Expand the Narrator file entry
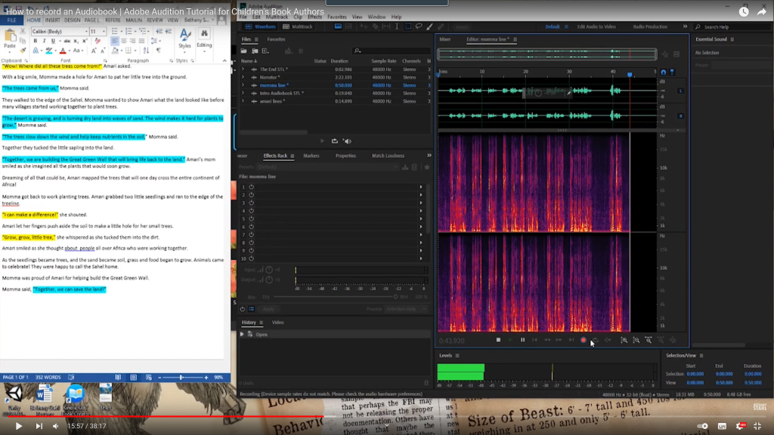 pos(243,76)
